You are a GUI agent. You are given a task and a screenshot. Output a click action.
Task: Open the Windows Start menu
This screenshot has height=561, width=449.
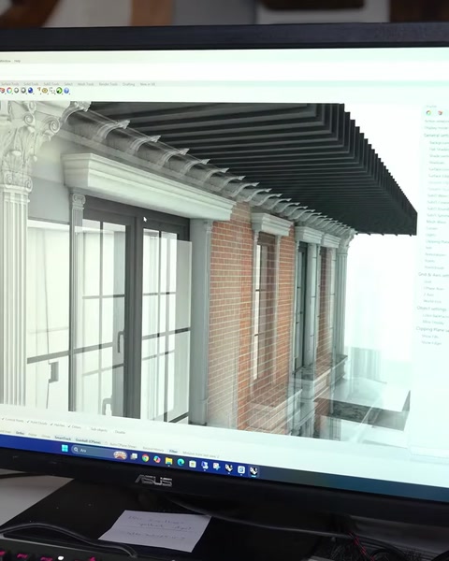pos(65,448)
